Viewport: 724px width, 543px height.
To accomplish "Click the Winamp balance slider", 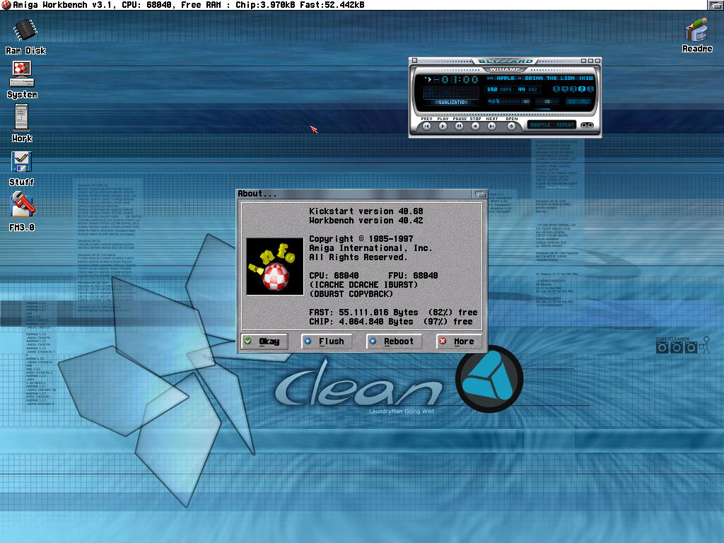I will (x=547, y=101).
